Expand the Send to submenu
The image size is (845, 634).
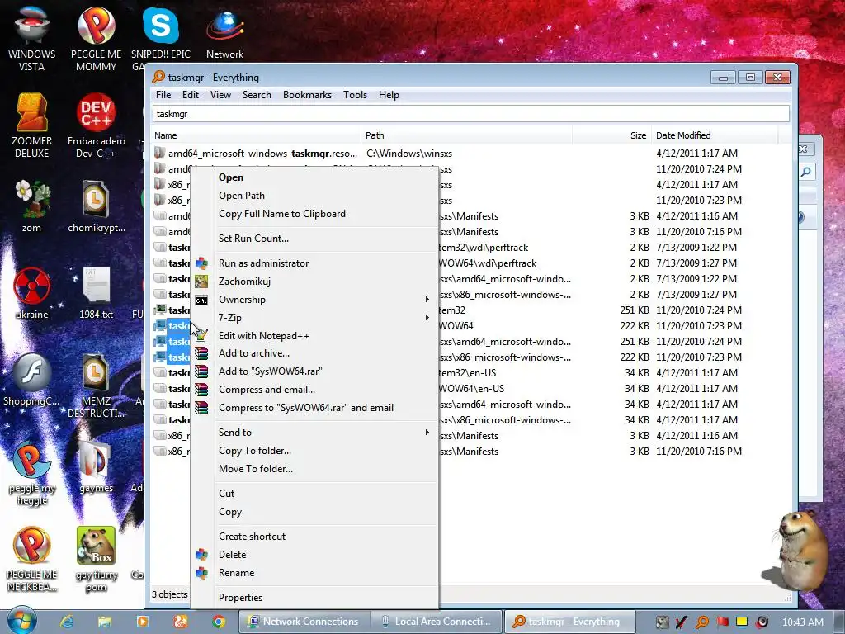click(x=314, y=433)
